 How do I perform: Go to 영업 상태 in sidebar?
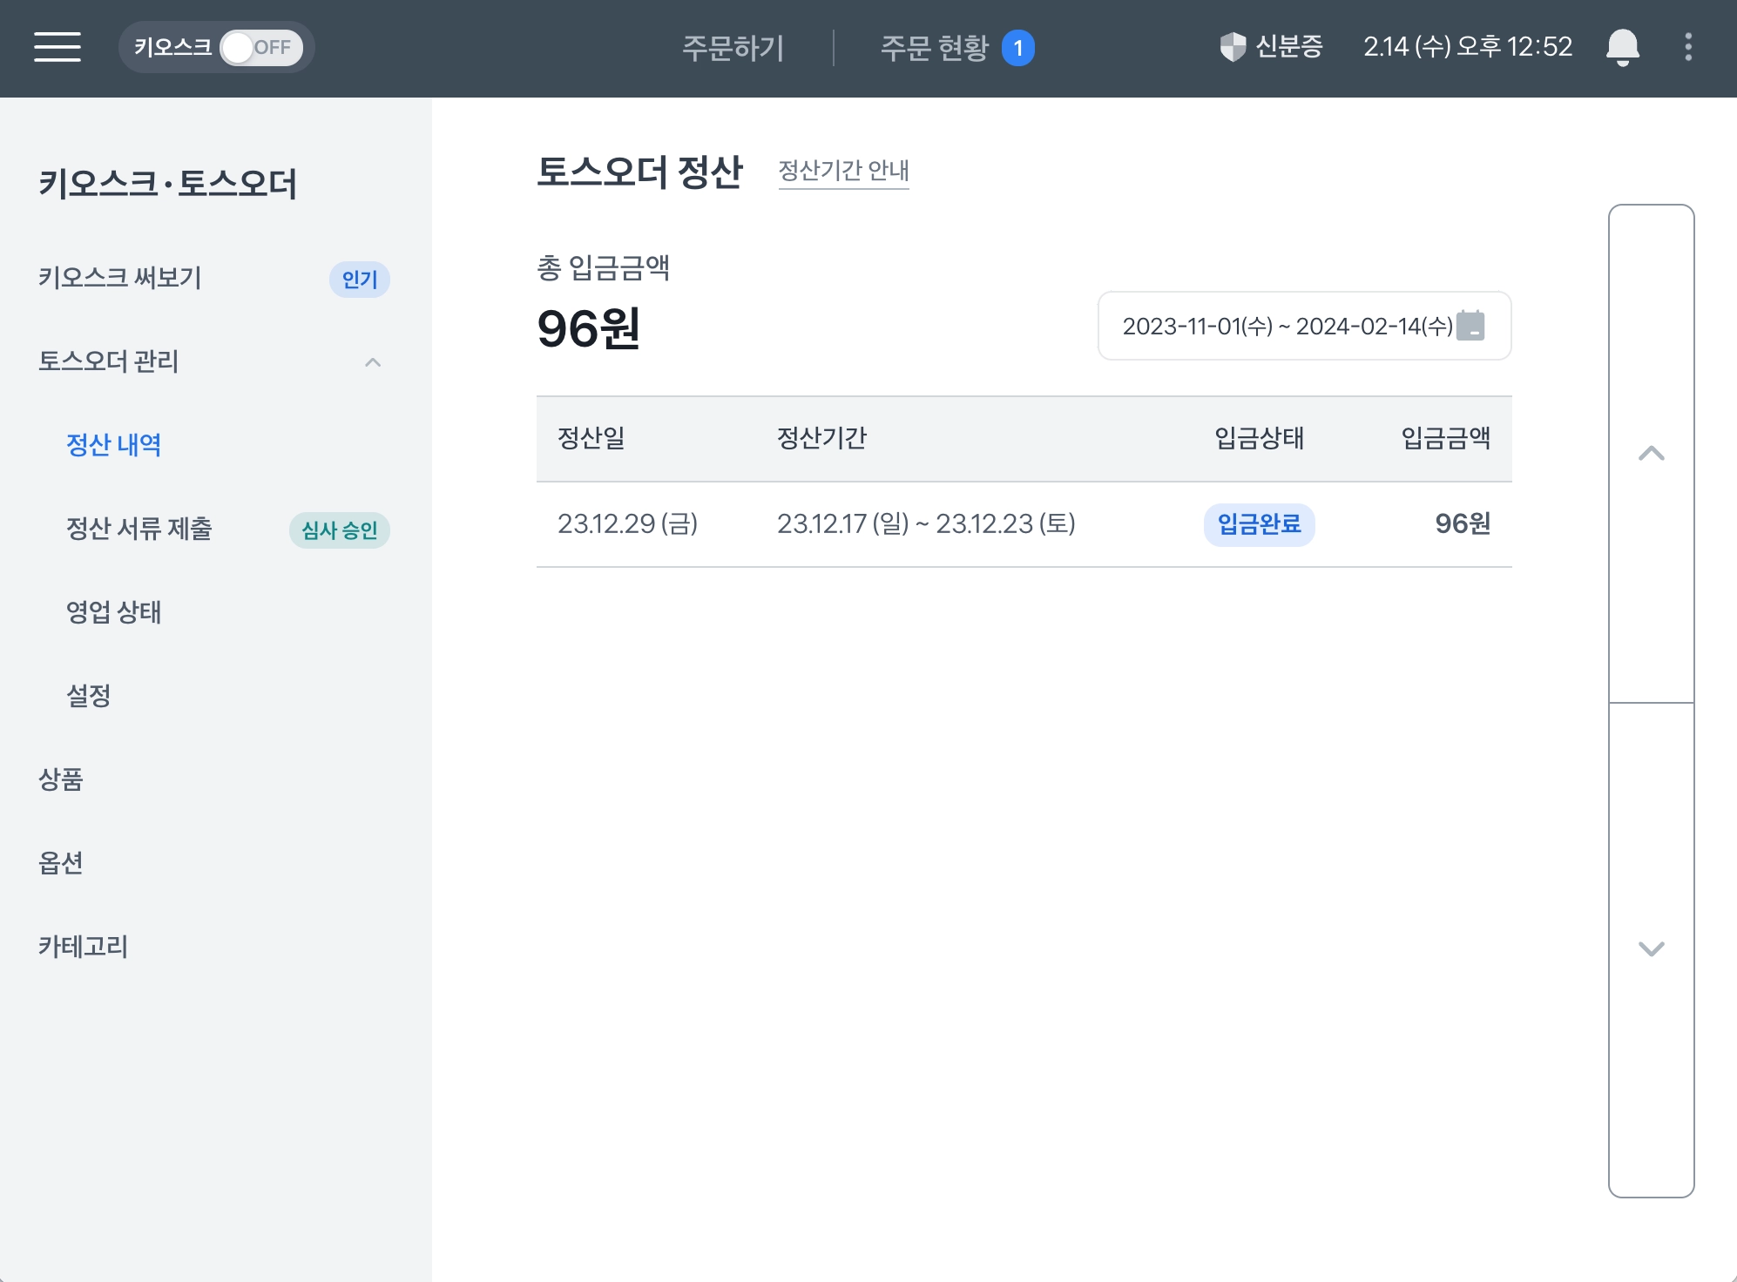(113, 612)
